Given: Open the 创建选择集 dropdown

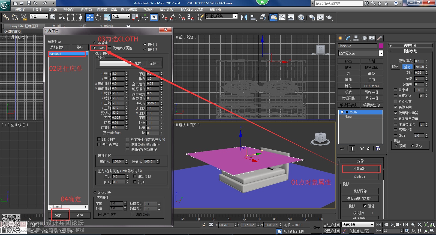Looking at the screenshot, I should pos(221,16).
